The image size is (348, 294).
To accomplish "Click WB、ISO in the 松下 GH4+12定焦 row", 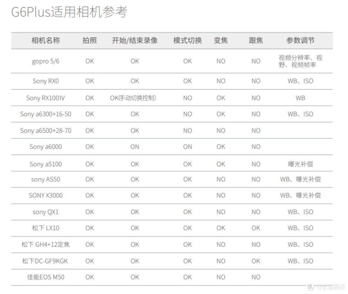I will point(300,244).
